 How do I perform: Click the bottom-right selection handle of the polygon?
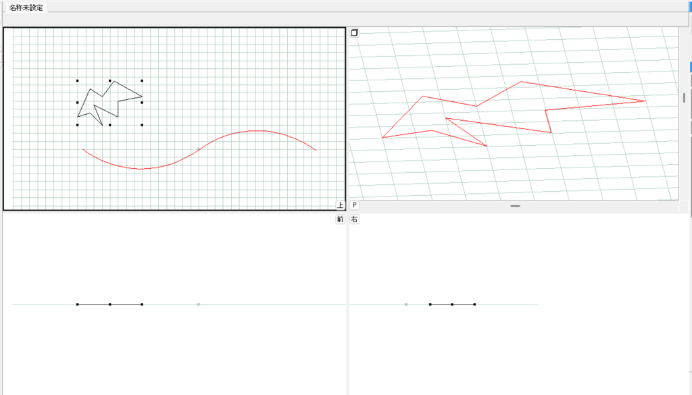pyautogui.click(x=142, y=125)
